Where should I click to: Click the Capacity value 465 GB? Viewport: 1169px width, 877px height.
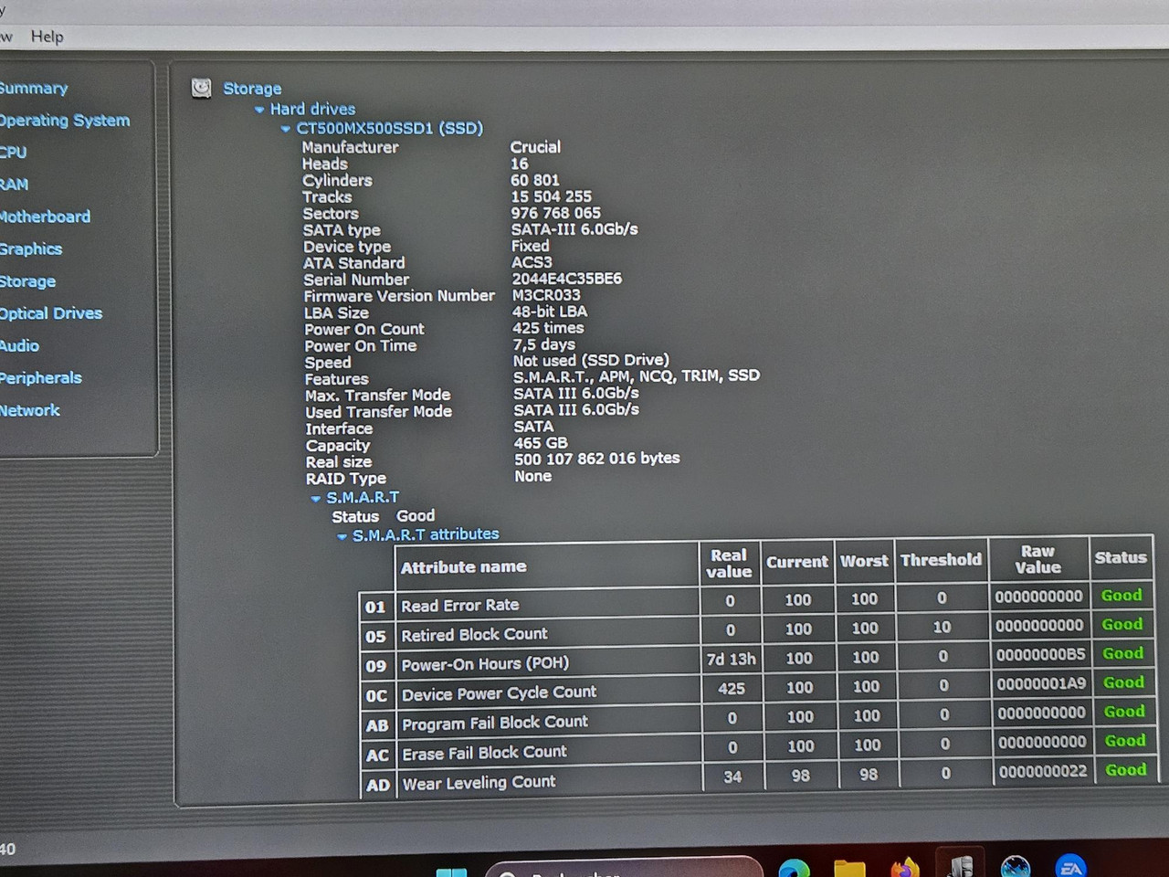point(541,443)
